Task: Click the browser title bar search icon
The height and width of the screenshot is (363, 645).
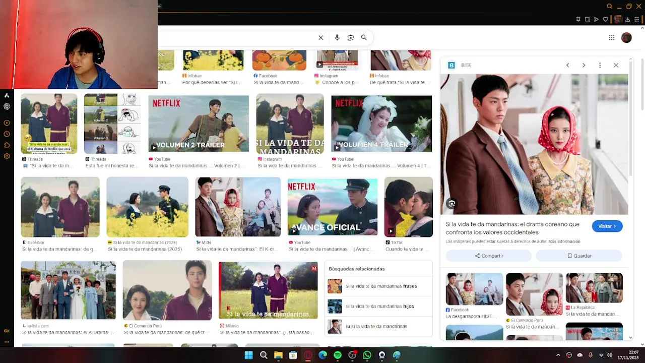Action: point(609,7)
